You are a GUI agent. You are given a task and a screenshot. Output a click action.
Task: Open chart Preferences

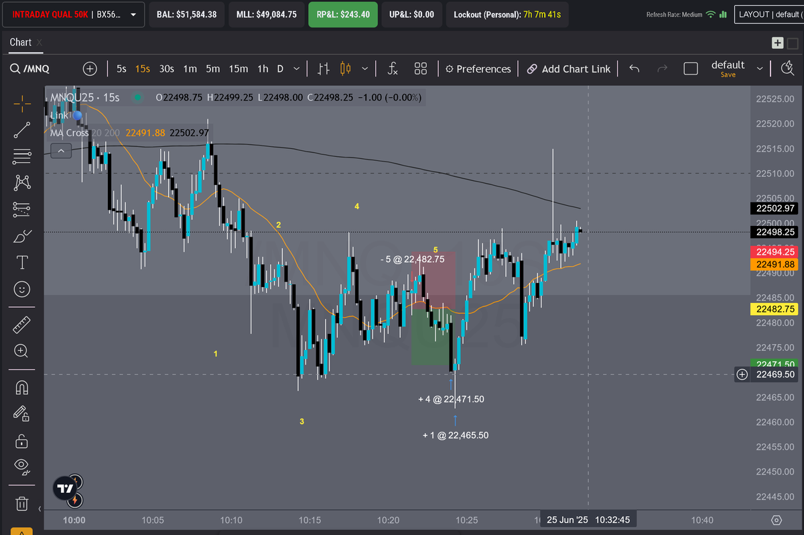click(478, 68)
